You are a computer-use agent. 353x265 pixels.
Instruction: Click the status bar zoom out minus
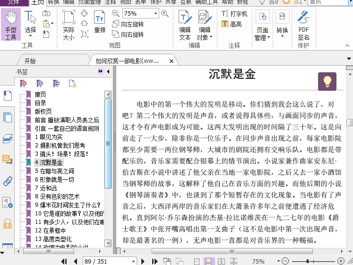click(285, 261)
